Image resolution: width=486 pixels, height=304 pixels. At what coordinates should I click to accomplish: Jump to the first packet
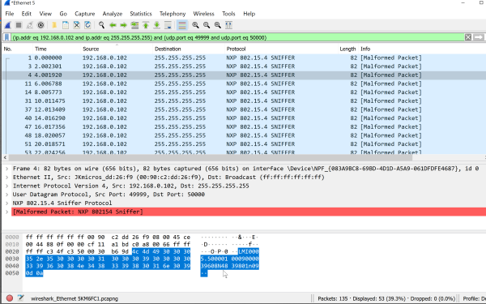pyautogui.click(x=146, y=25)
